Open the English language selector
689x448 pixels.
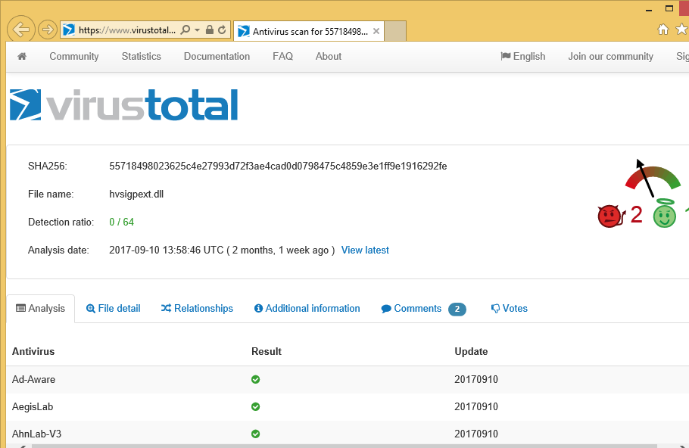[x=522, y=57]
